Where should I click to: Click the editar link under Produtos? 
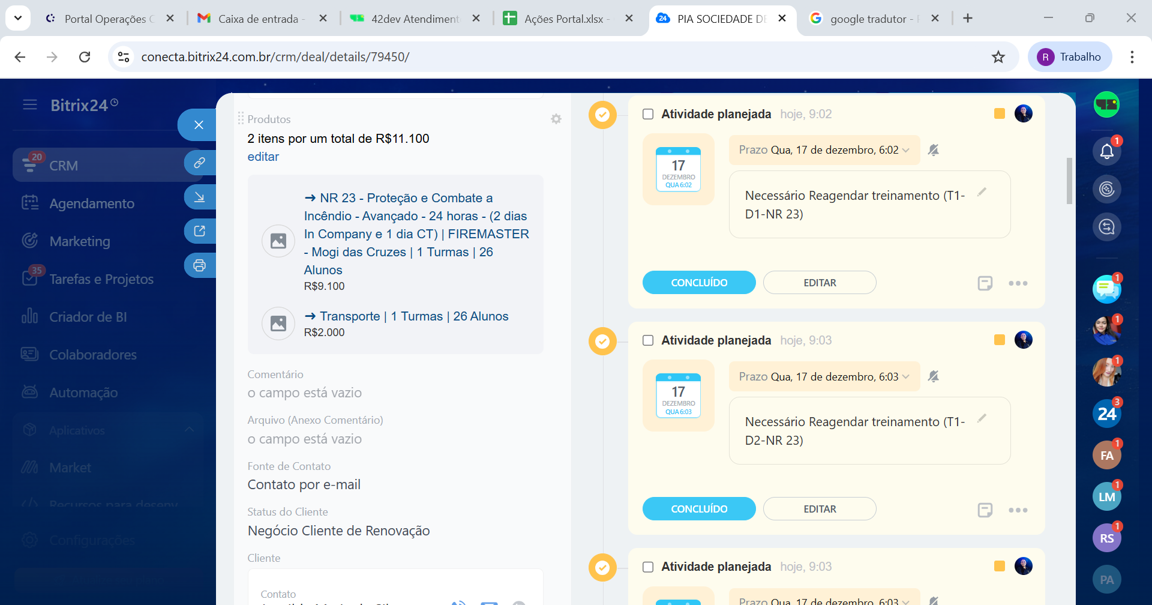(x=263, y=157)
